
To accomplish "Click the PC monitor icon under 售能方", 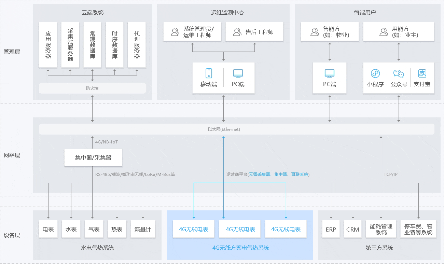I will pos(330,73).
